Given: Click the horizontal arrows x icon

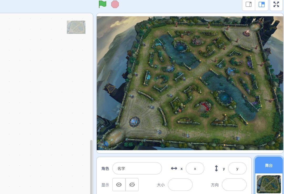Looking at the screenshot, I should (x=174, y=168).
